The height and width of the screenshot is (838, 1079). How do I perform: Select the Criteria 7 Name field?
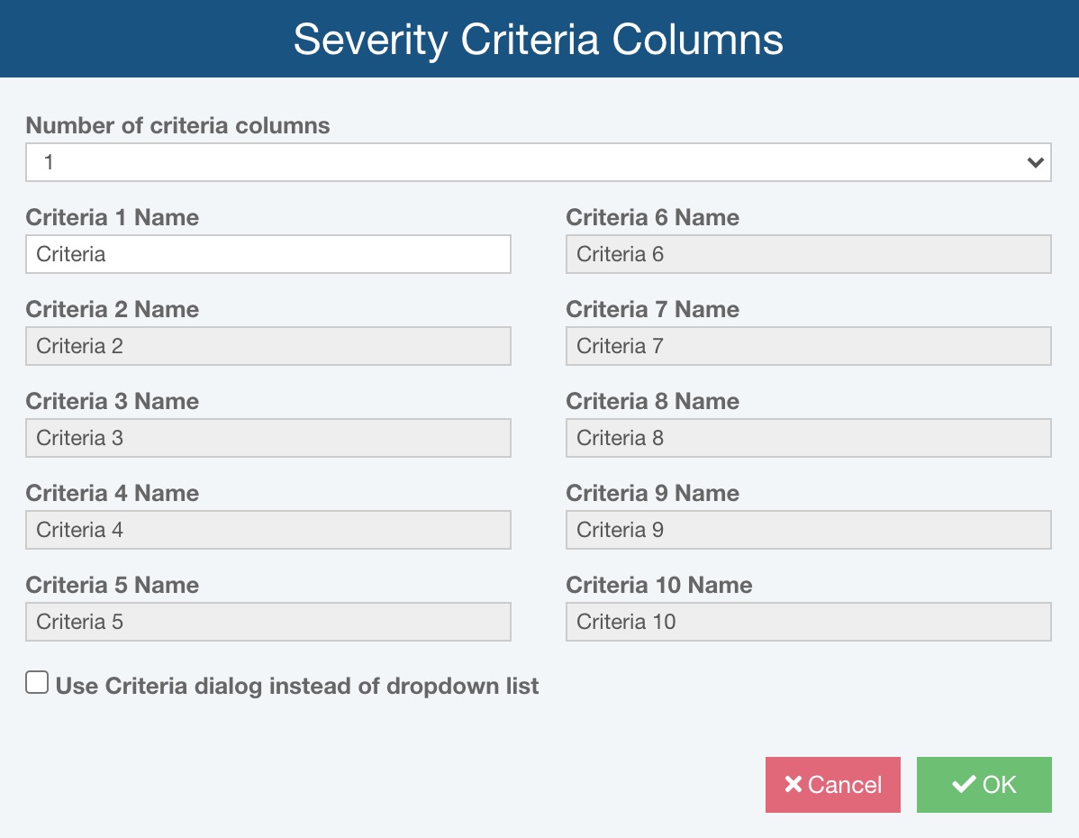pos(808,346)
